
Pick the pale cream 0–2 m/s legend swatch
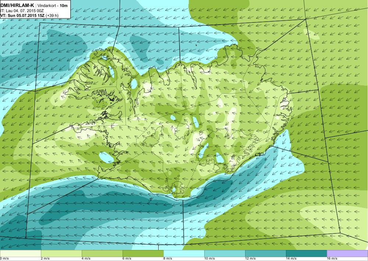(x=20, y=254)
